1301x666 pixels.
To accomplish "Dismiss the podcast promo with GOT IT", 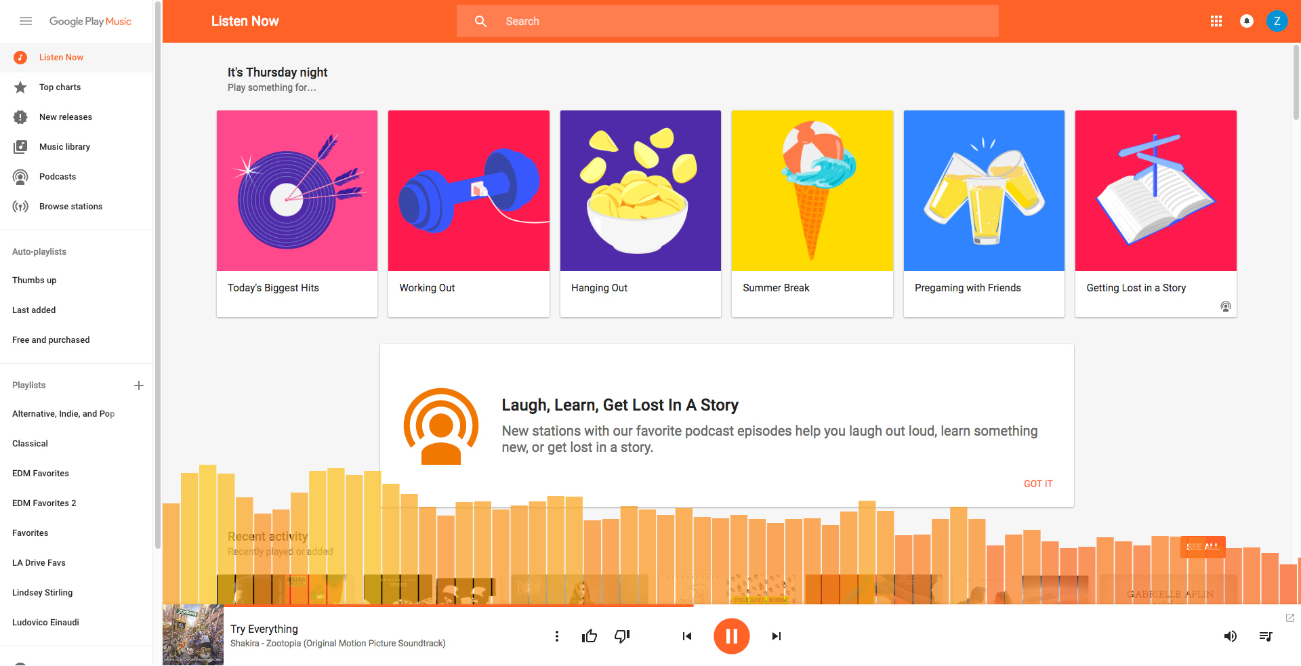I will point(1038,484).
